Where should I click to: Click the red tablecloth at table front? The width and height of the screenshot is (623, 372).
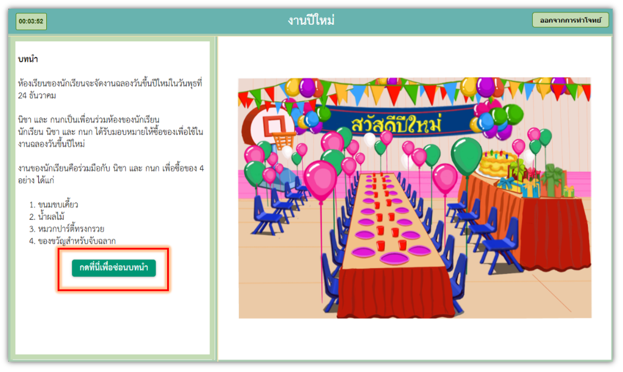pyautogui.click(x=395, y=293)
